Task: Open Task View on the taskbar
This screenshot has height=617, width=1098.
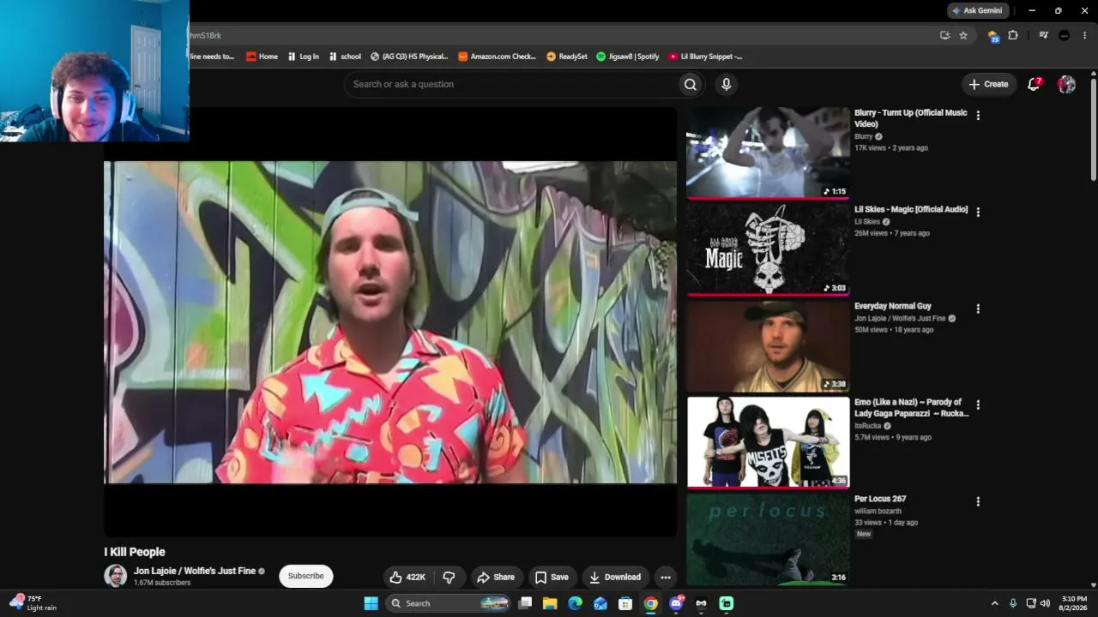Action: 525,603
